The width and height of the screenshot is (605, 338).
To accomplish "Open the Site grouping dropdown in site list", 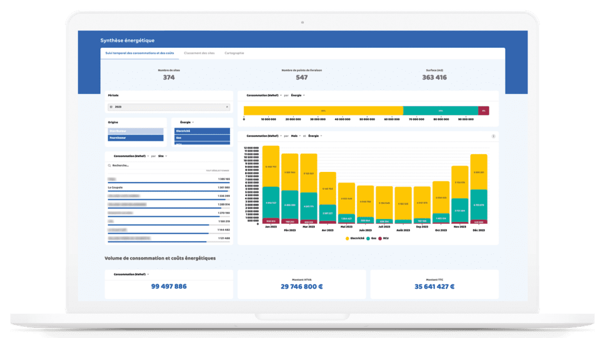I will (162, 156).
